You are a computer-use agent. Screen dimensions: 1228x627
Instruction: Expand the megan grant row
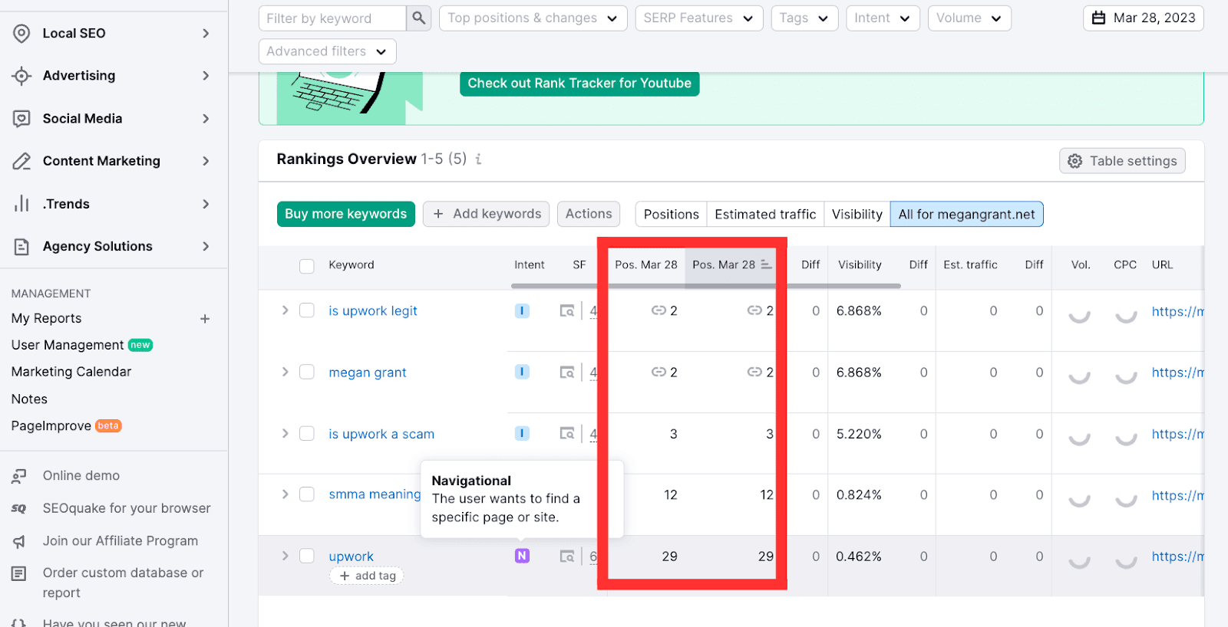point(285,372)
